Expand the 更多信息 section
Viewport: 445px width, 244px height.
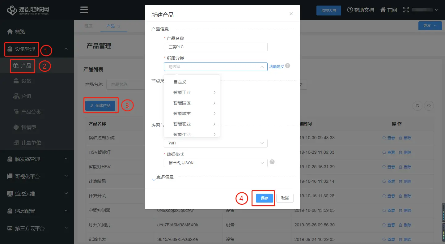pos(163,178)
